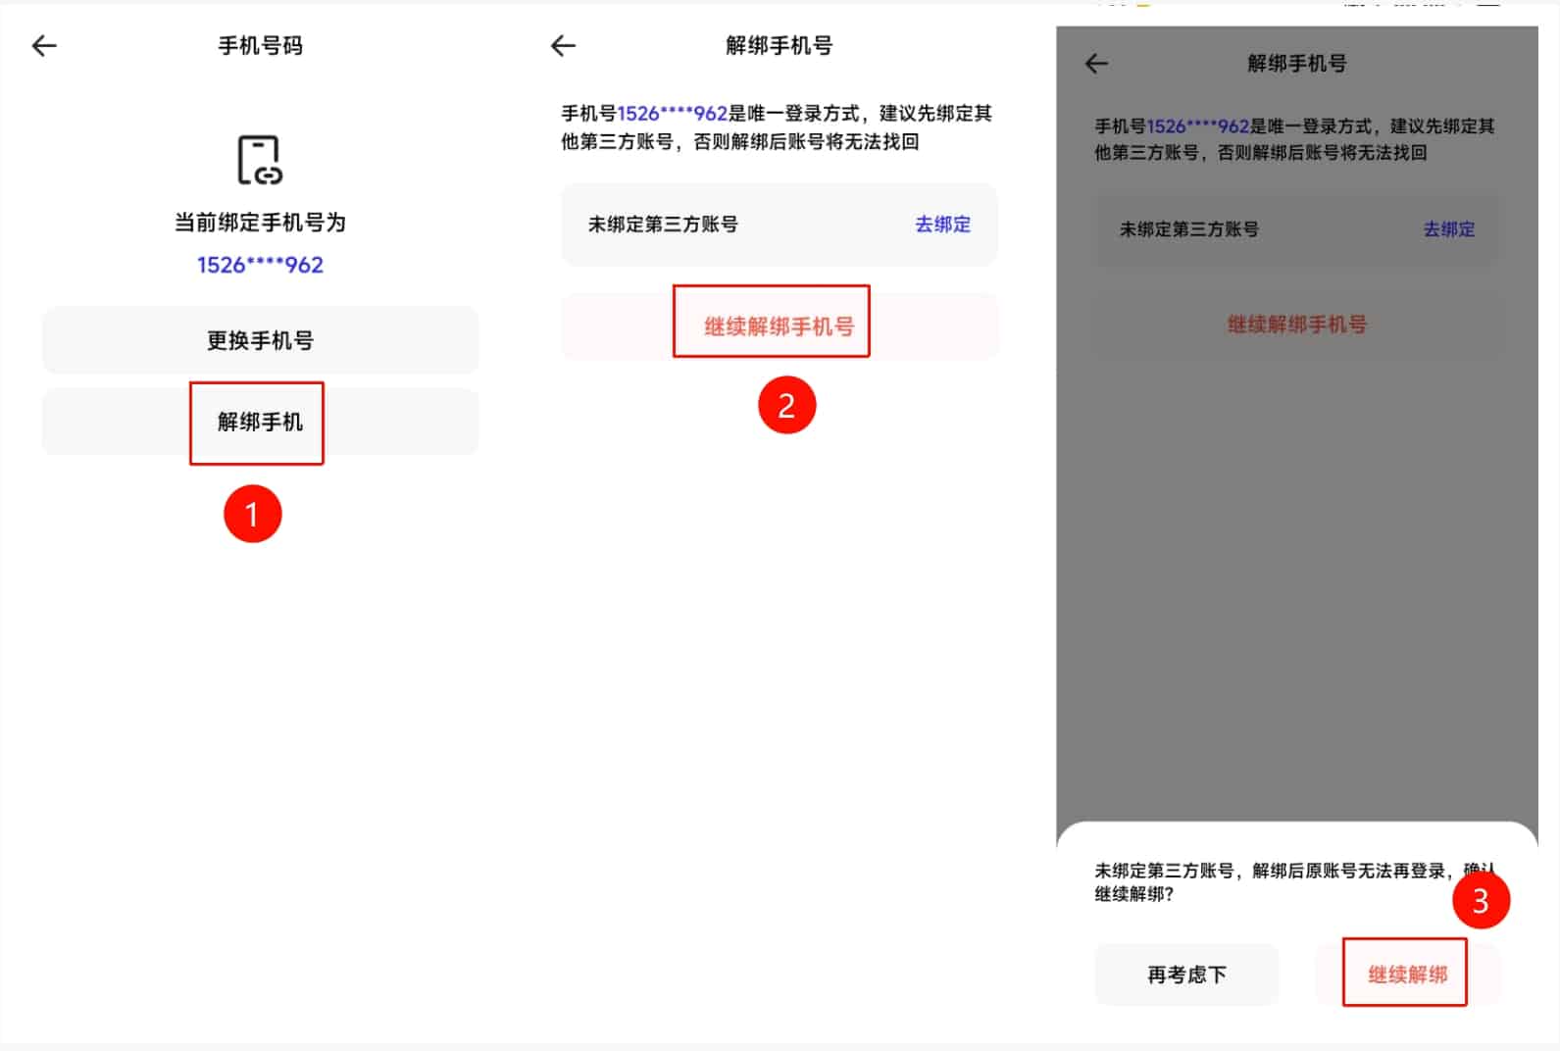Click the red step 3 marker
The height and width of the screenshot is (1051, 1560).
pyautogui.click(x=1480, y=900)
